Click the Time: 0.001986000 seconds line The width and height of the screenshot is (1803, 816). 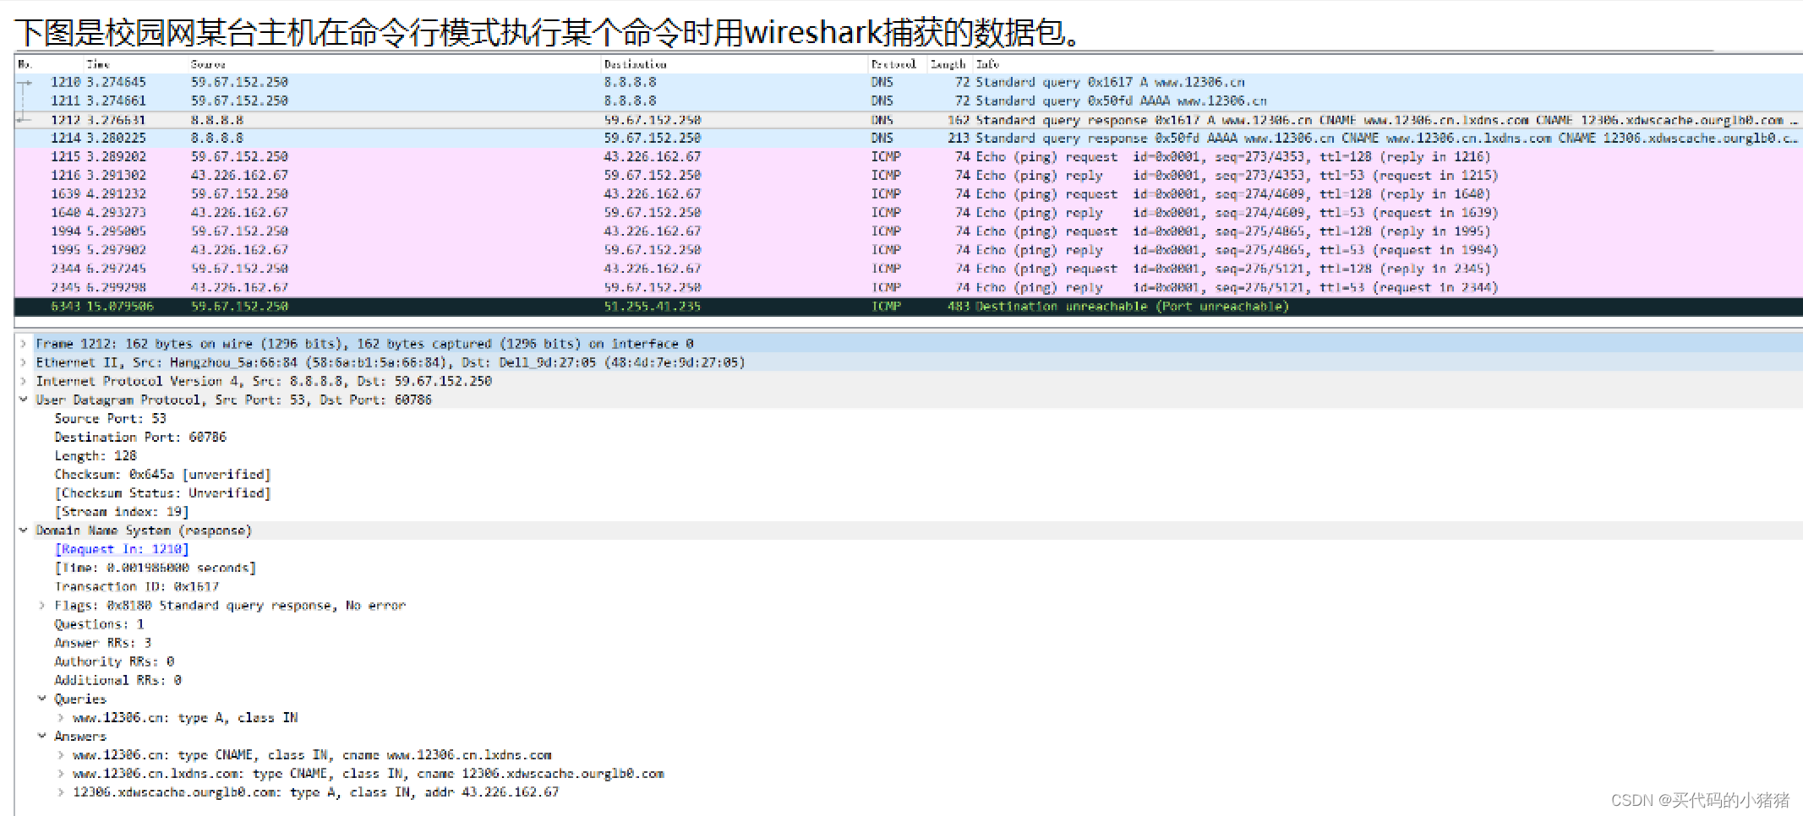coord(155,568)
